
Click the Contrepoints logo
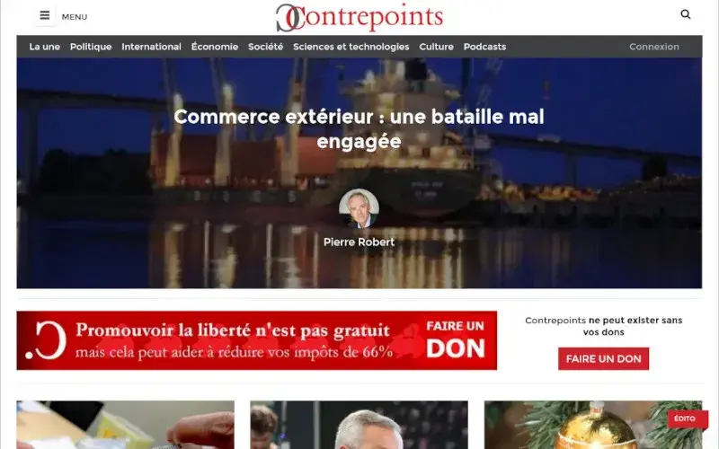[x=359, y=17]
